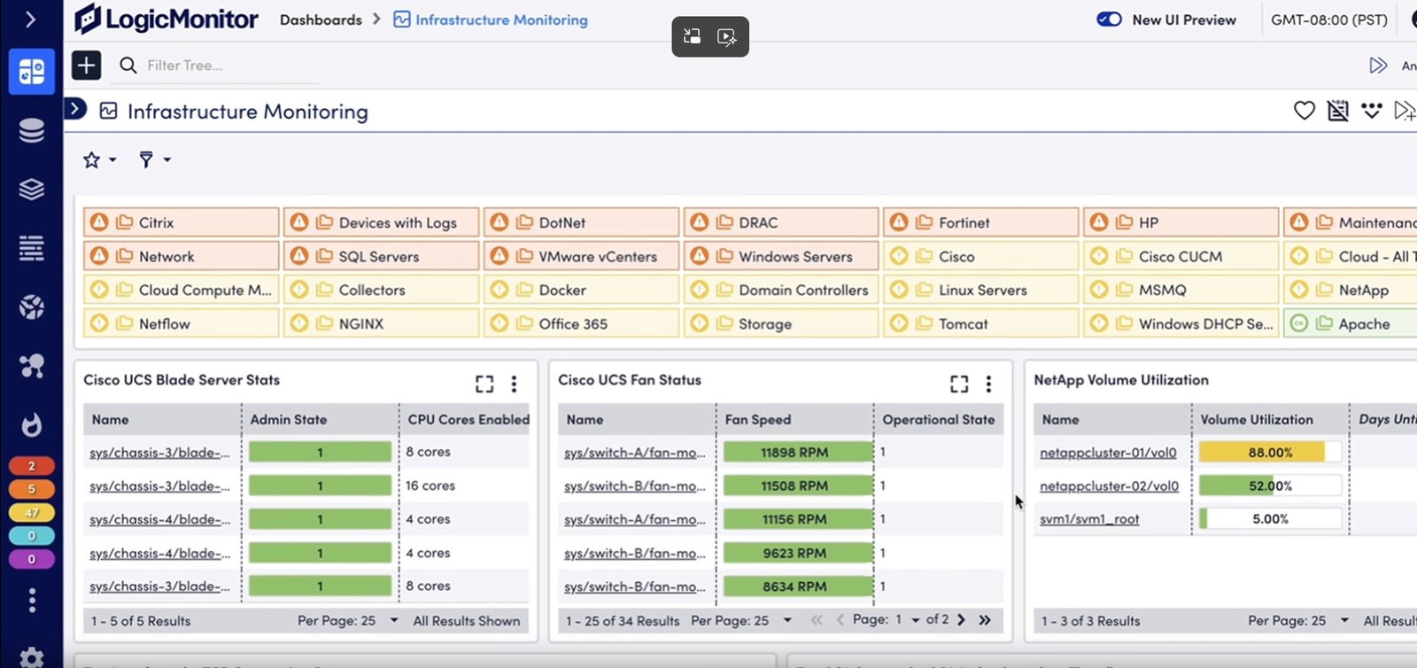
Task: Click the search magnifier icon
Action: click(128, 66)
